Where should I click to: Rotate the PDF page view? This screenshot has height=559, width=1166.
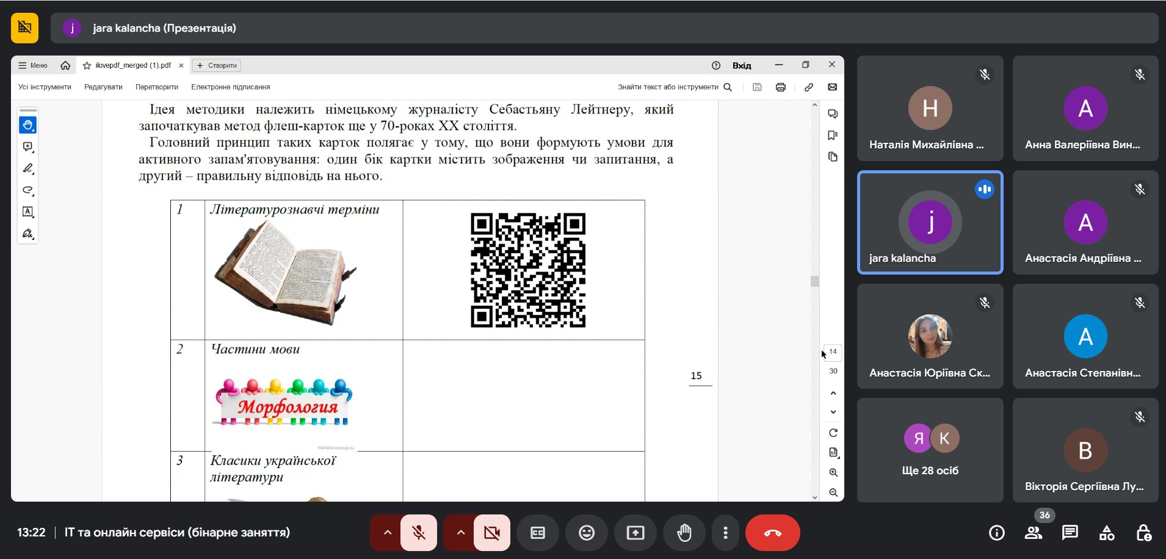point(833,433)
